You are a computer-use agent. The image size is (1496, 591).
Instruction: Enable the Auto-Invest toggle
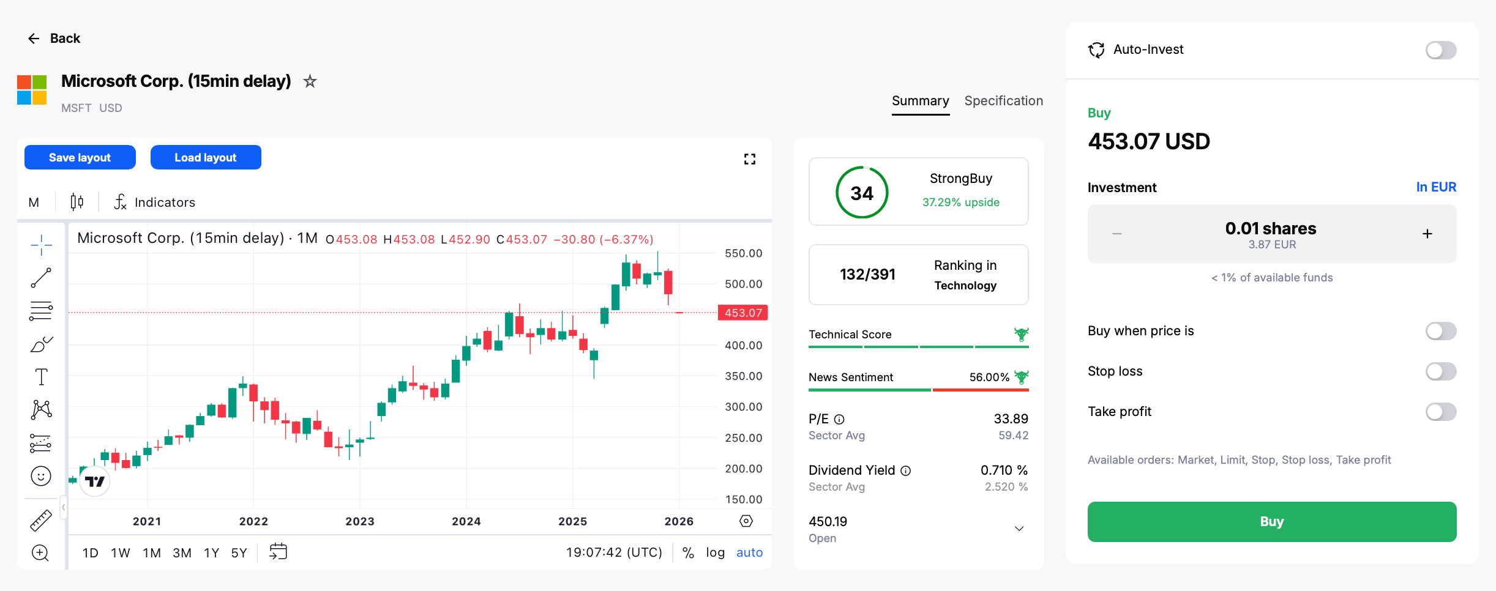click(1440, 50)
